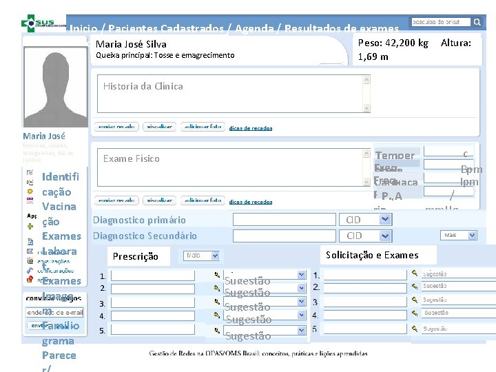Open the Mais dropdown beside Diagnostico Secundário
Screen dimensions: 496x372
(x=473, y=235)
